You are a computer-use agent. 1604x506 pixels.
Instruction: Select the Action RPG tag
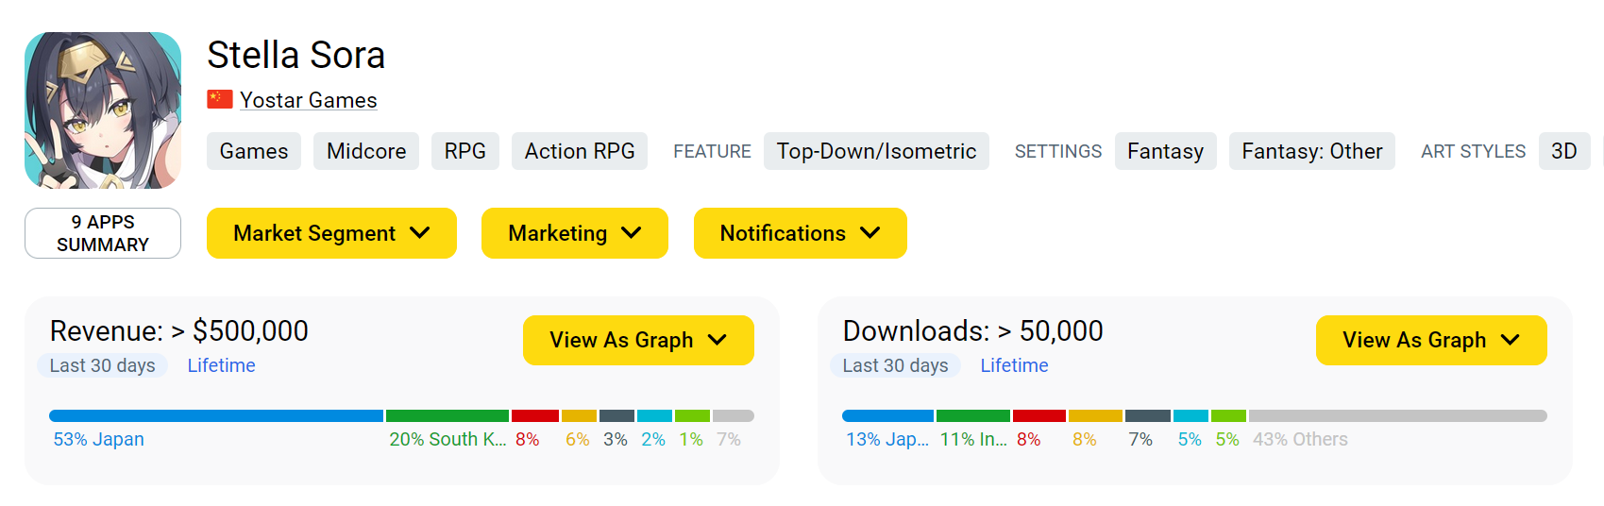pyautogui.click(x=580, y=151)
